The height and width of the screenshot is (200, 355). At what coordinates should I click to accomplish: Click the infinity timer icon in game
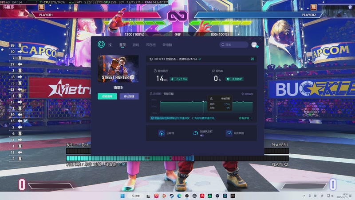pyautogui.click(x=177, y=16)
